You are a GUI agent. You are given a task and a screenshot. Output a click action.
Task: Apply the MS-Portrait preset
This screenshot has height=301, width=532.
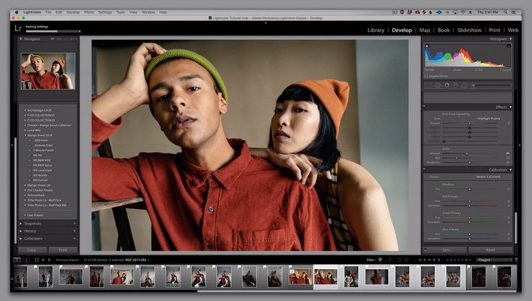point(41,181)
